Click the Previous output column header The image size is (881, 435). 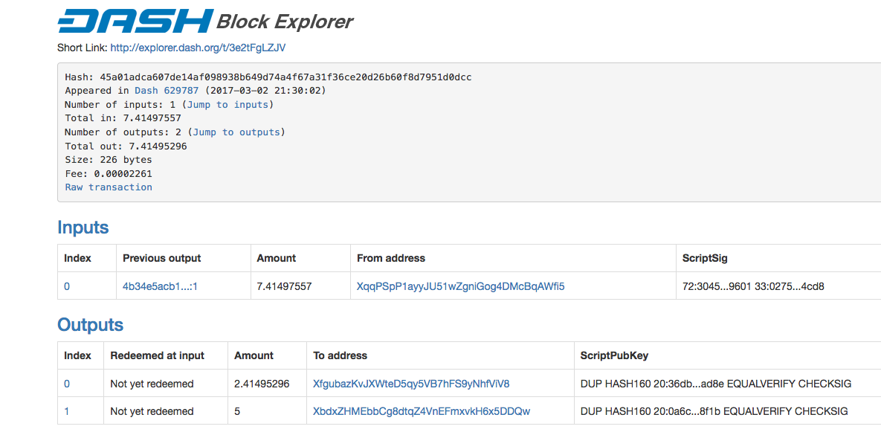pyautogui.click(x=162, y=259)
